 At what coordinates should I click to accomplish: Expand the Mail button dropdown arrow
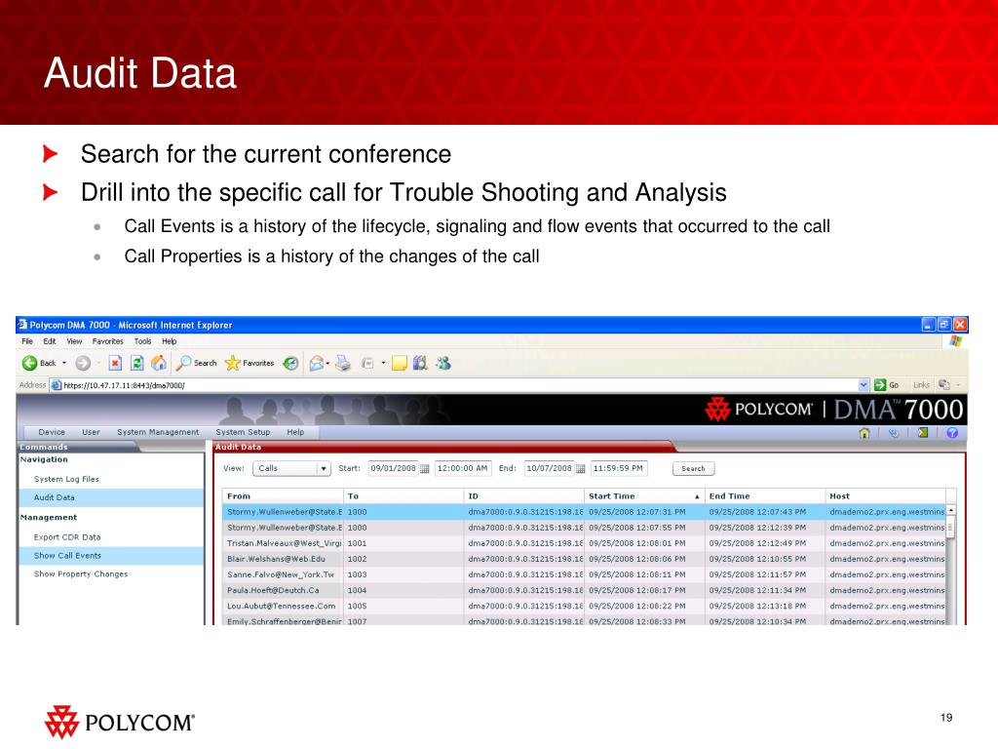[327, 363]
